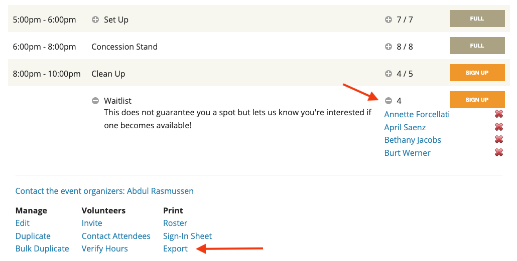Delete Bethany Jacobs from the waitlist
The height and width of the screenshot is (261, 517).
point(498,140)
